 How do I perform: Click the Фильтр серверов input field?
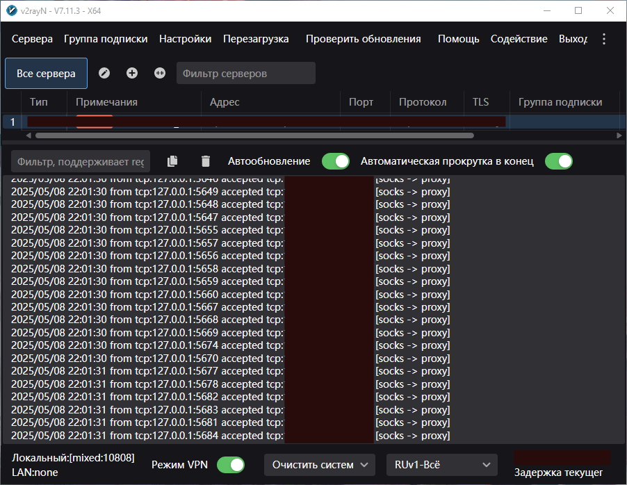point(245,73)
